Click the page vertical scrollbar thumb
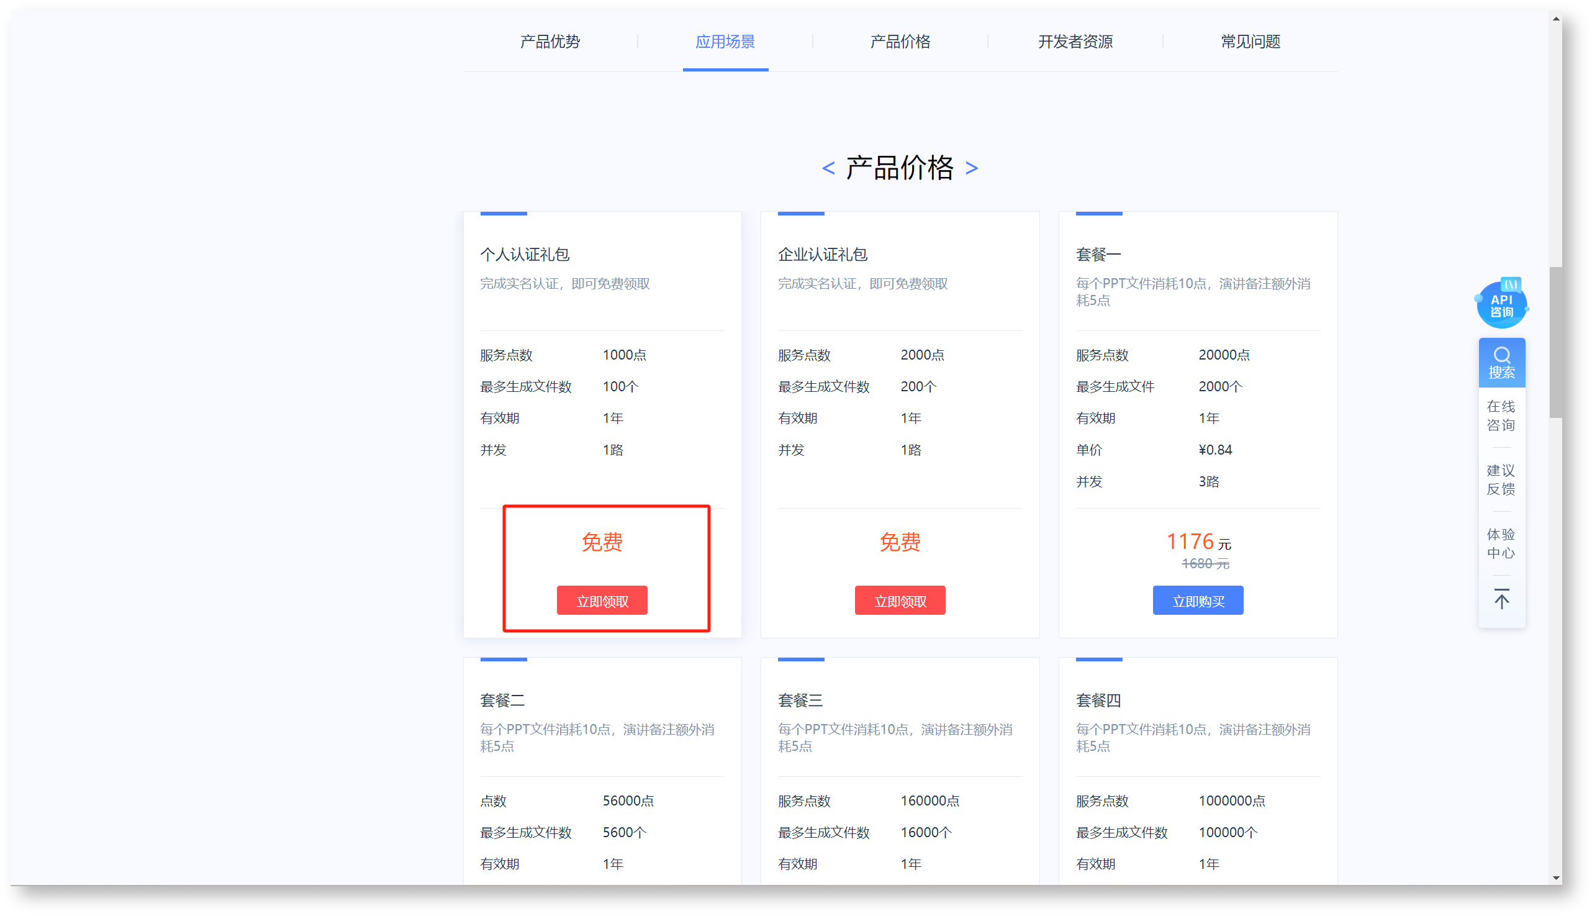This screenshot has width=1592, height=916. coord(1555,342)
